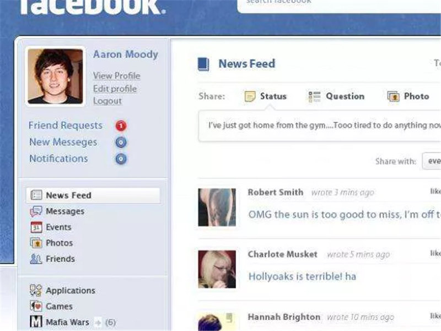Click the Friend Requests red badge

(x=121, y=126)
